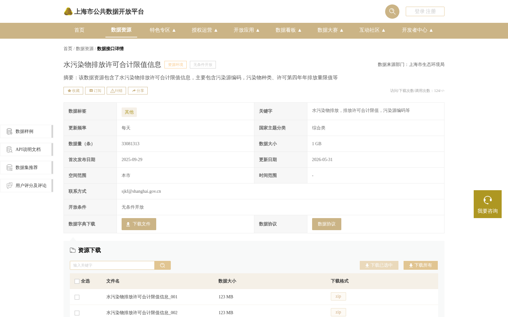
Task: Open 我要咨询 headset help widget
Action: coord(488,204)
